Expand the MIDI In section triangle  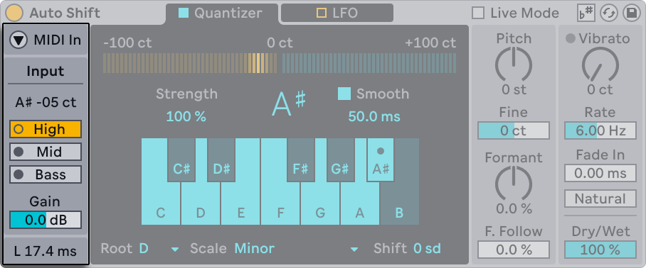[19, 40]
